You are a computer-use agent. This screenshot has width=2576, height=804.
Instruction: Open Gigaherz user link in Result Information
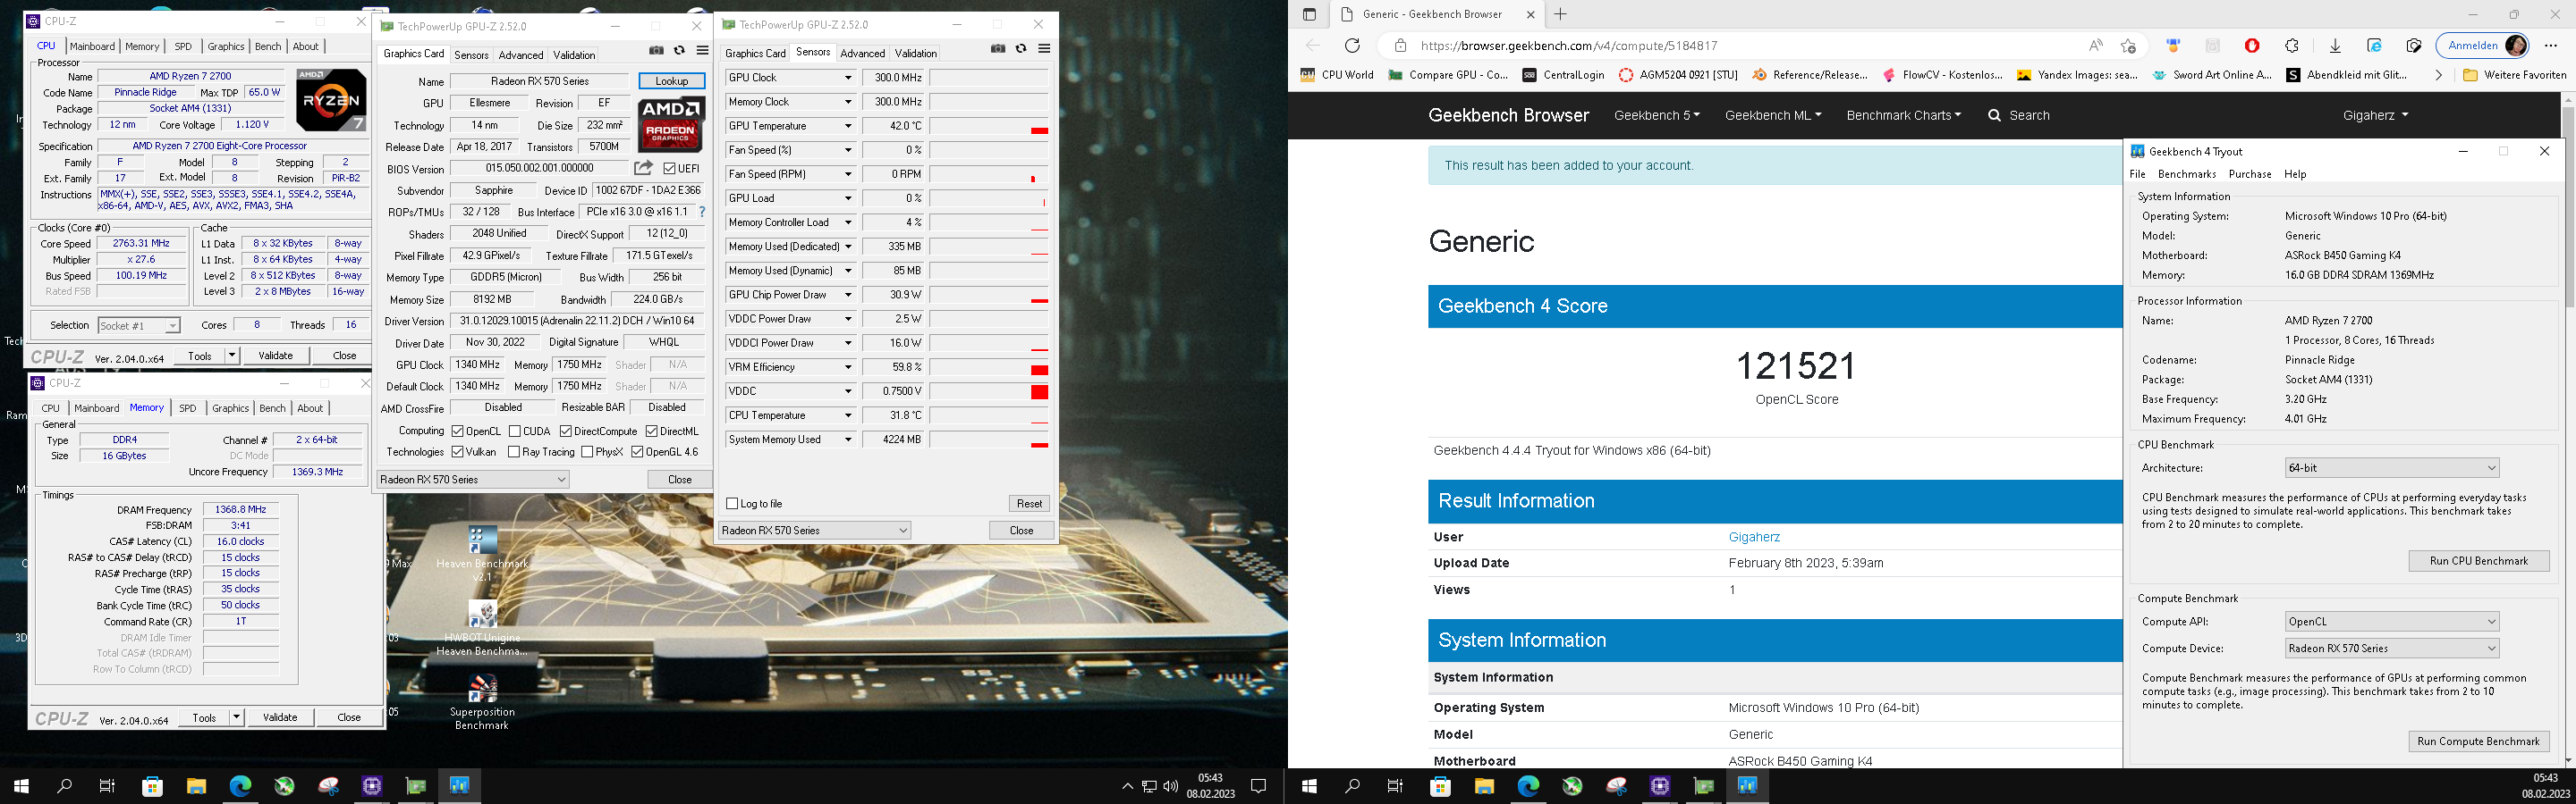pyautogui.click(x=1754, y=536)
